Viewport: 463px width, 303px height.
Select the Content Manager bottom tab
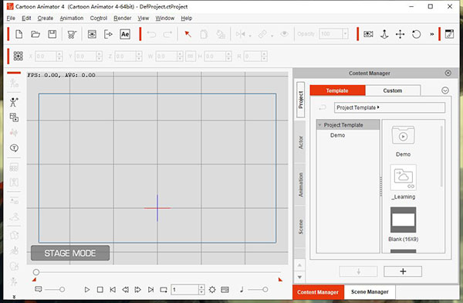coord(318,292)
